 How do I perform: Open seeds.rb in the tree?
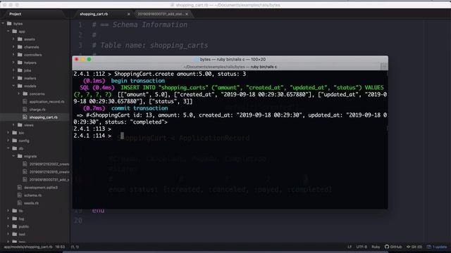[x=31, y=203]
